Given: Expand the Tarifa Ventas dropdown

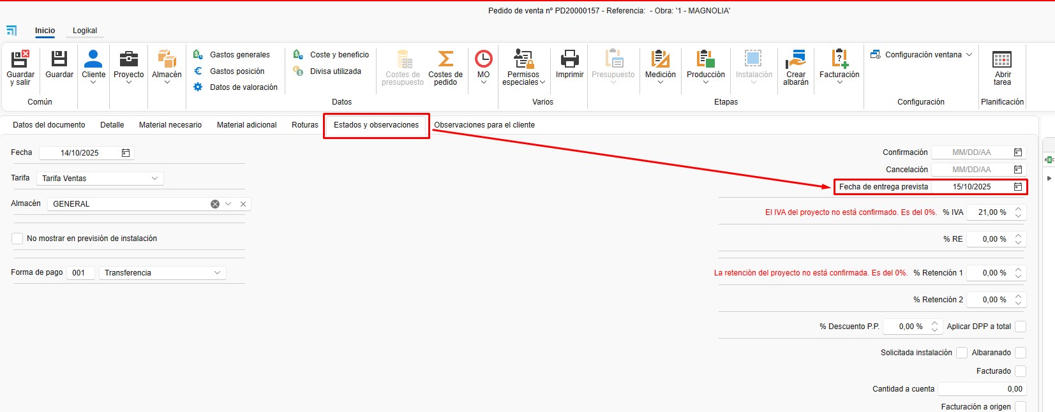Looking at the screenshot, I should click(x=154, y=179).
